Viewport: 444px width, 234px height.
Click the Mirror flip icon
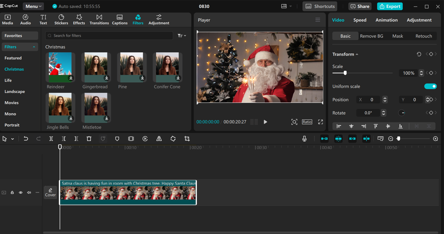[x=159, y=139]
